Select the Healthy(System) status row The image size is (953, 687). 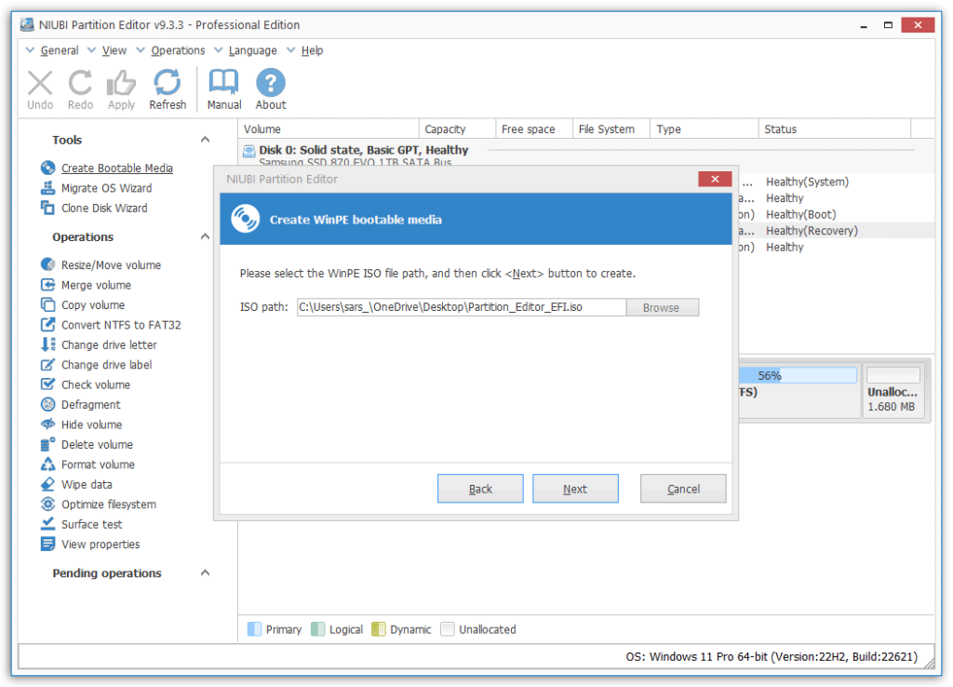807,182
